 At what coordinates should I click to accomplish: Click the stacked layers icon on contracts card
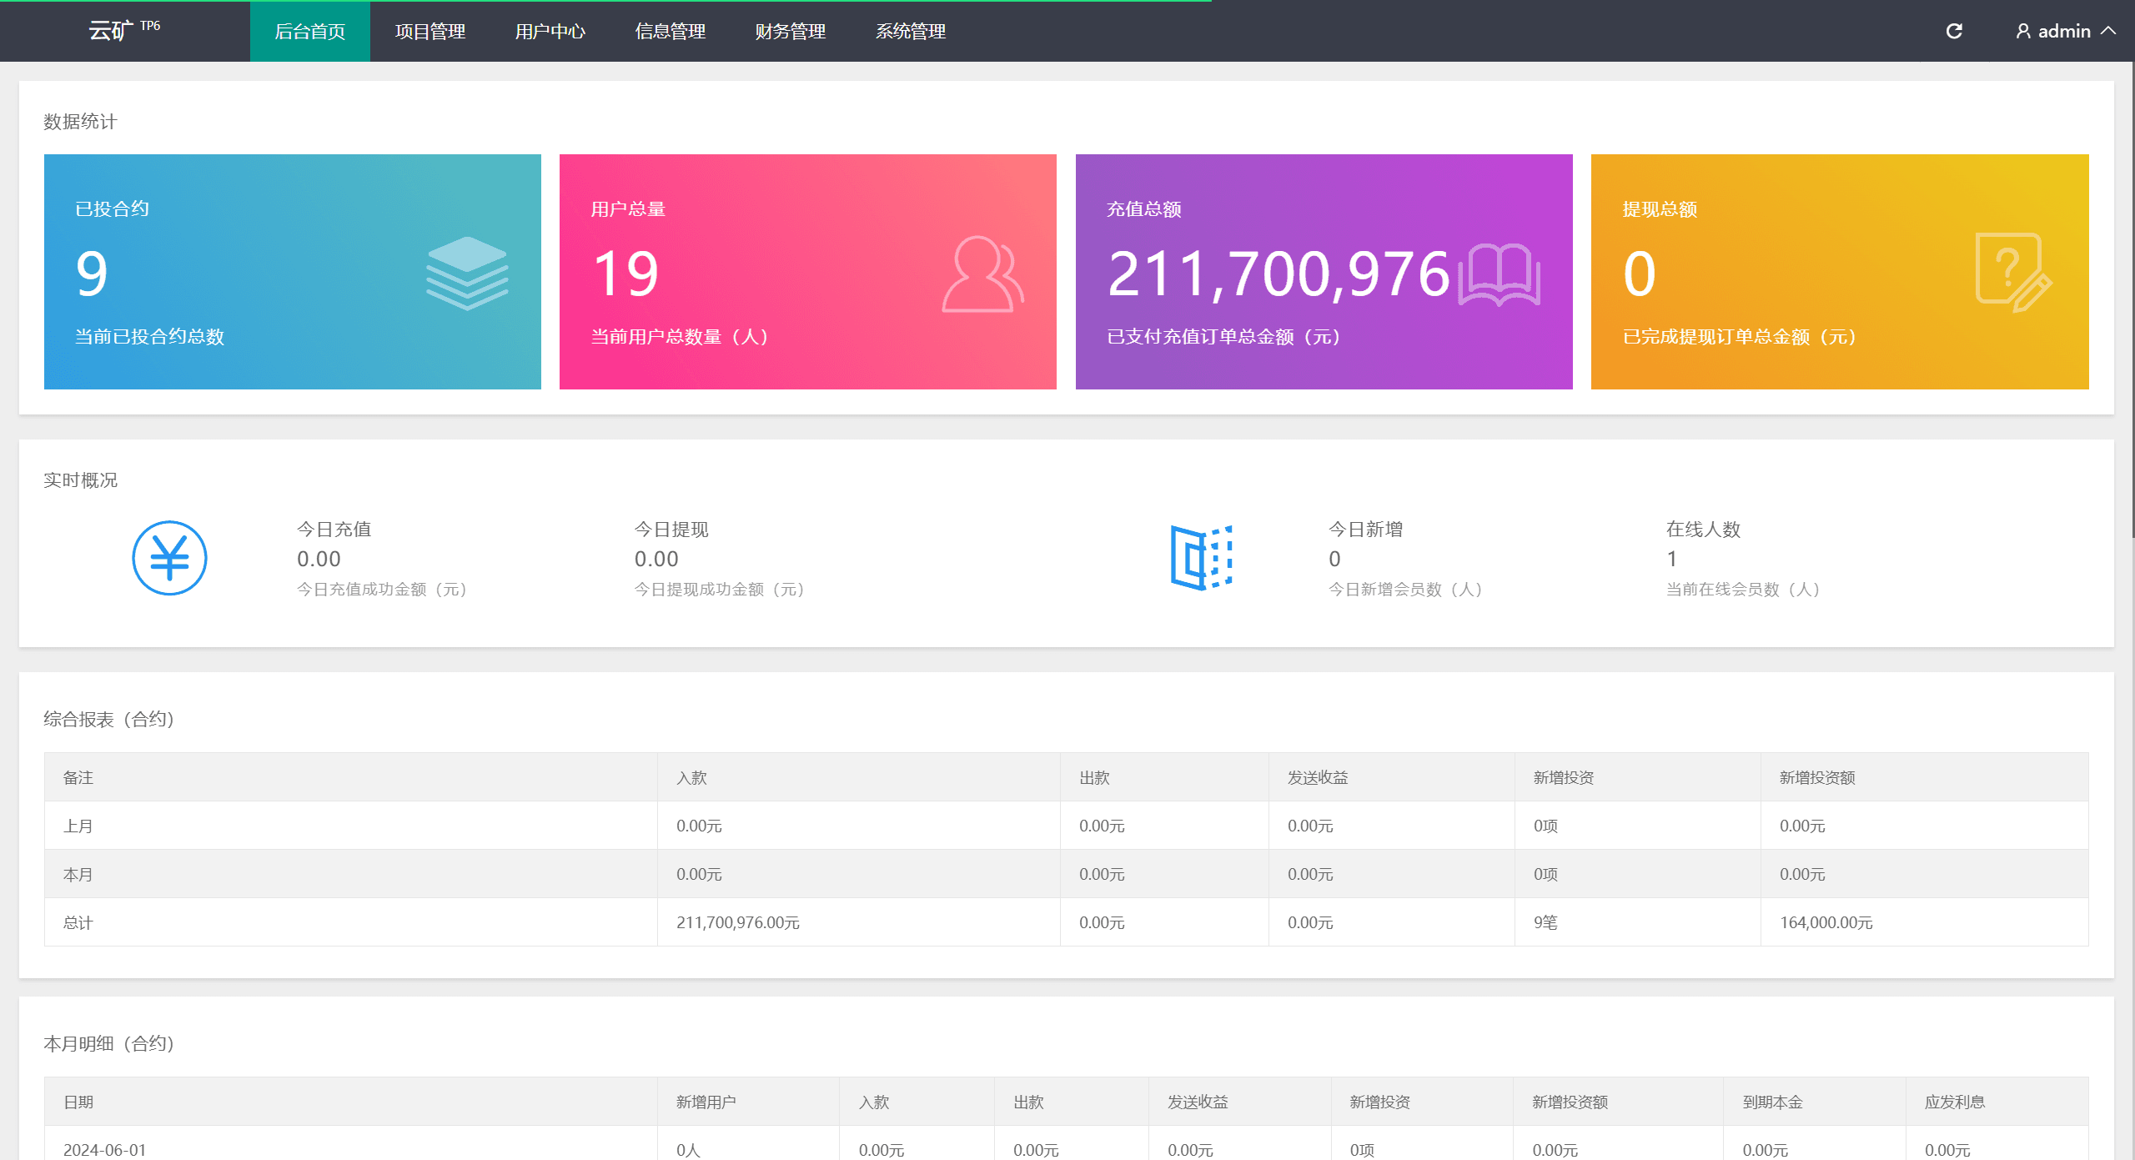(x=467, y=273)
